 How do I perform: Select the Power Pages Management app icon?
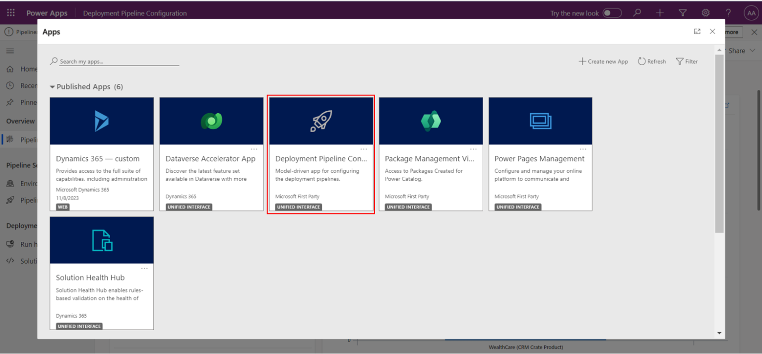coord(540,120)
